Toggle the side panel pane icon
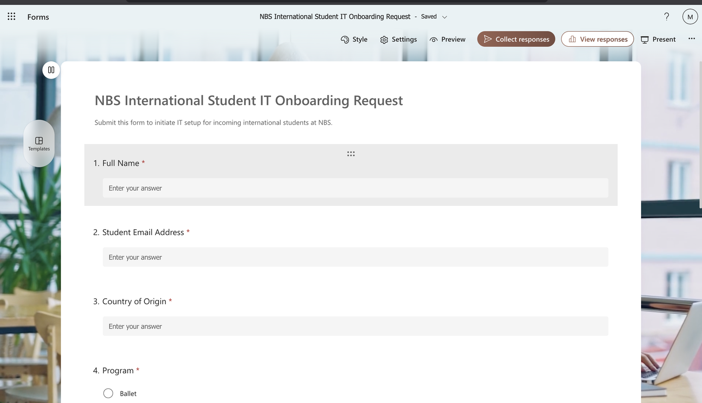Viewport: 702px width, 403px height. pyautogui.click(x=51, y=70)
